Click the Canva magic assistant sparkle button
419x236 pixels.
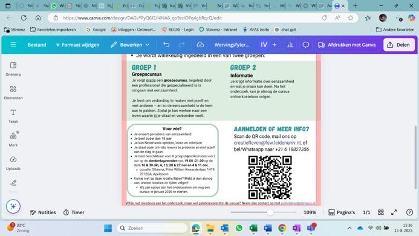(x=13, y=206)
